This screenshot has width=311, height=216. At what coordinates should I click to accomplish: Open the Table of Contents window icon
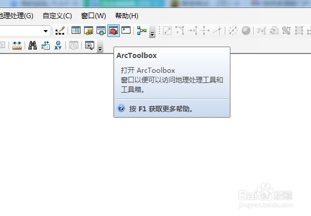pyautogui.click(x=76, y=30)
